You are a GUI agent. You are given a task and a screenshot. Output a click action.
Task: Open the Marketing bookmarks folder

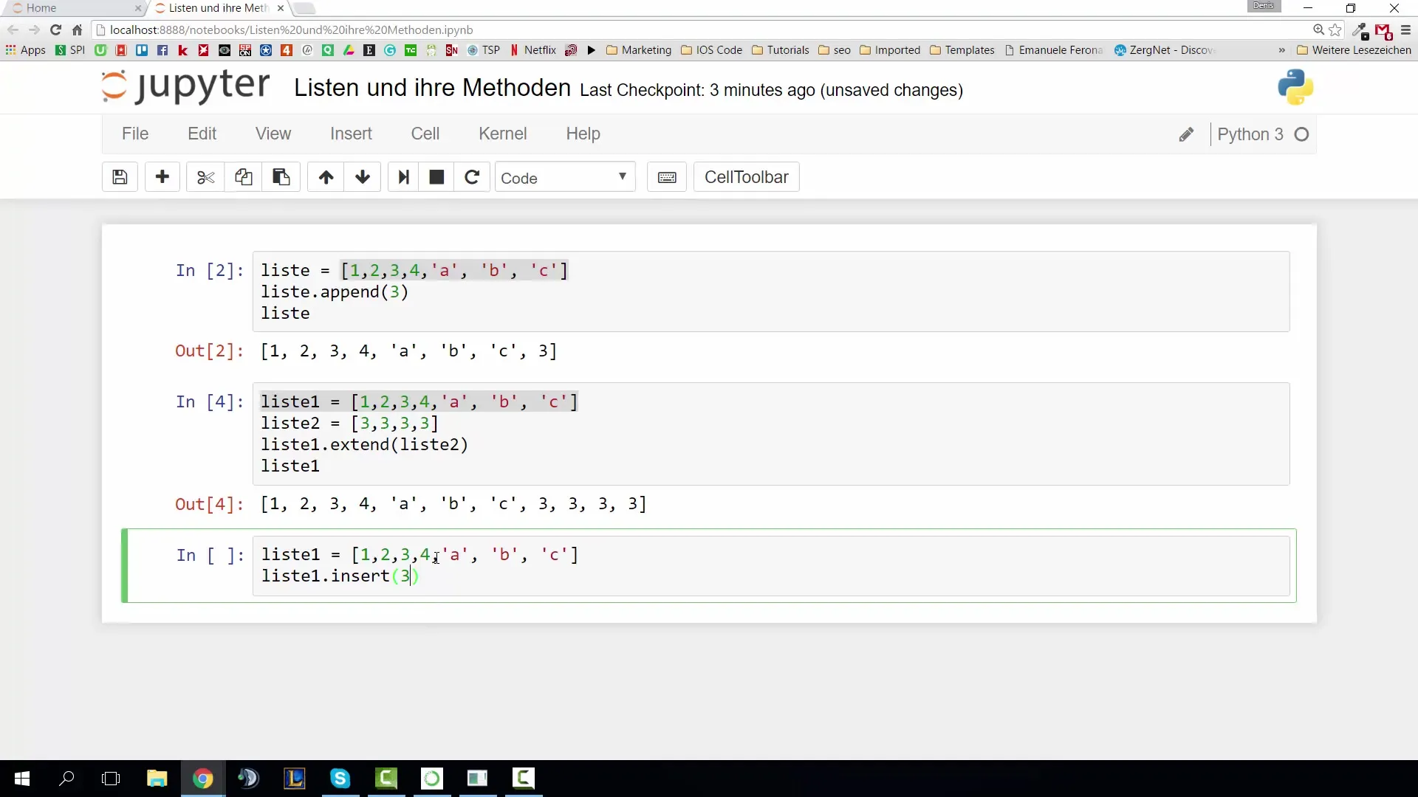(639, 50)
